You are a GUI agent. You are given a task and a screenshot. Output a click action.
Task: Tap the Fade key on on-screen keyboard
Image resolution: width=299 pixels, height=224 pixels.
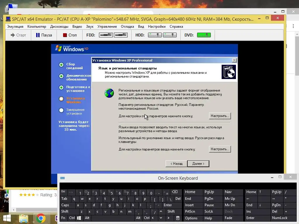point(232,218)
